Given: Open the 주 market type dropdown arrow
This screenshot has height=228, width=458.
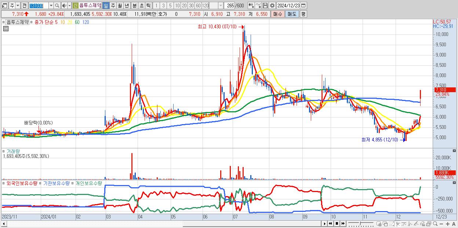Looking at the screenshot, I should [17, 6].
